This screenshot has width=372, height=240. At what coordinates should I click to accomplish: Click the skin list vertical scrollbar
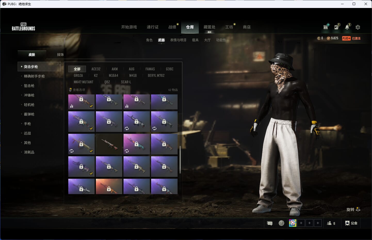tap(180, 159)
